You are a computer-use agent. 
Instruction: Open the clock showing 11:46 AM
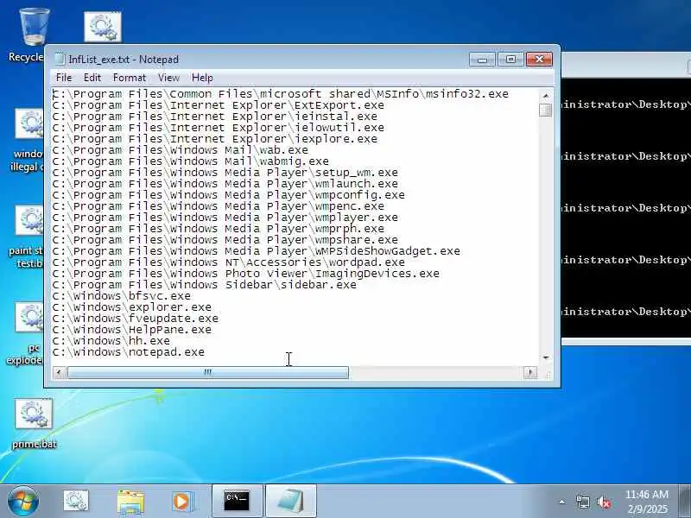647,502
